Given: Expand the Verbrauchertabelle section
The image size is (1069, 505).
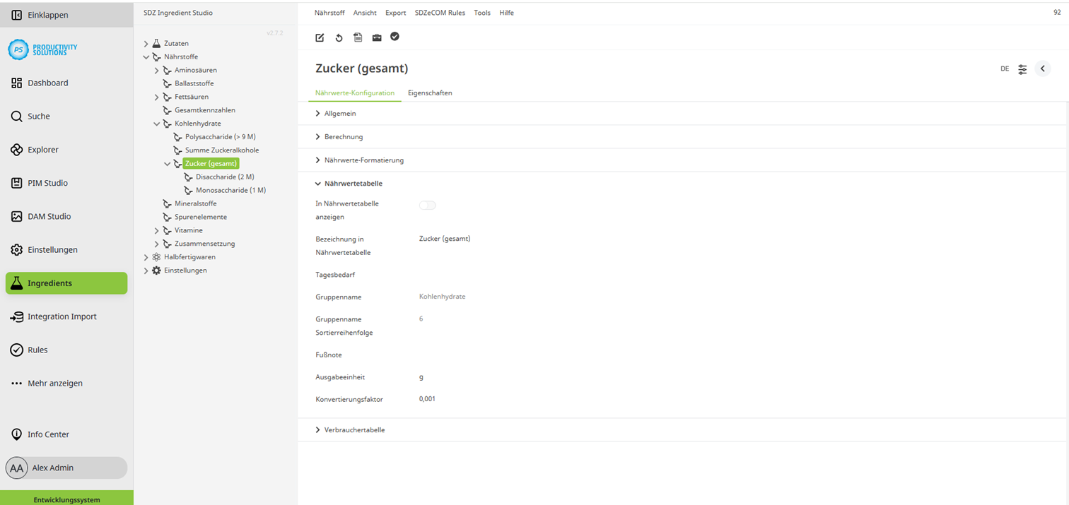Looking at the screenshot, I should click(x=354, y=429).
